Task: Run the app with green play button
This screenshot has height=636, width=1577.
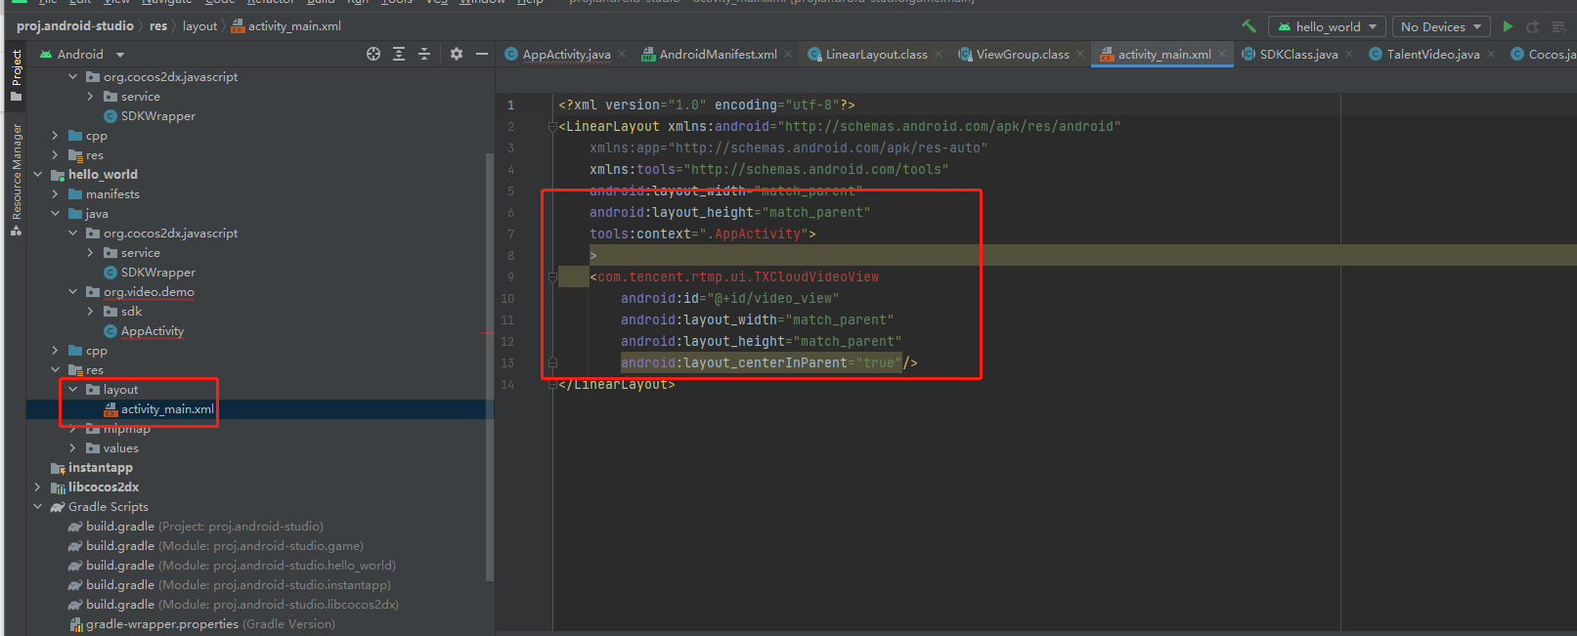Action: pyautogui.click(x=1508, y=26)
